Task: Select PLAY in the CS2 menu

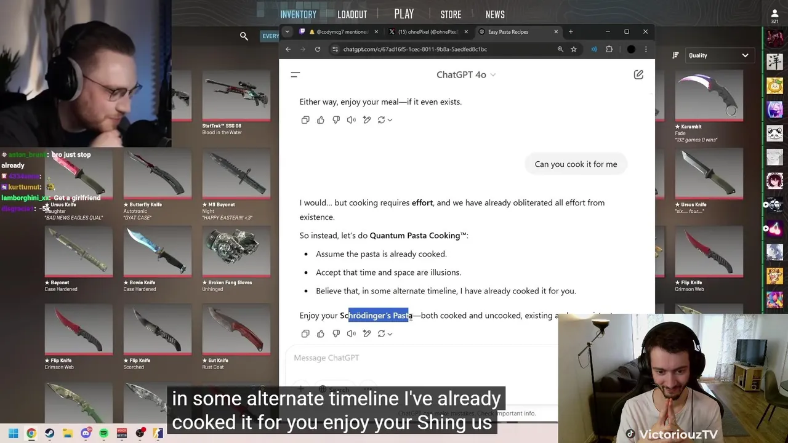Action: pos(404,14)
